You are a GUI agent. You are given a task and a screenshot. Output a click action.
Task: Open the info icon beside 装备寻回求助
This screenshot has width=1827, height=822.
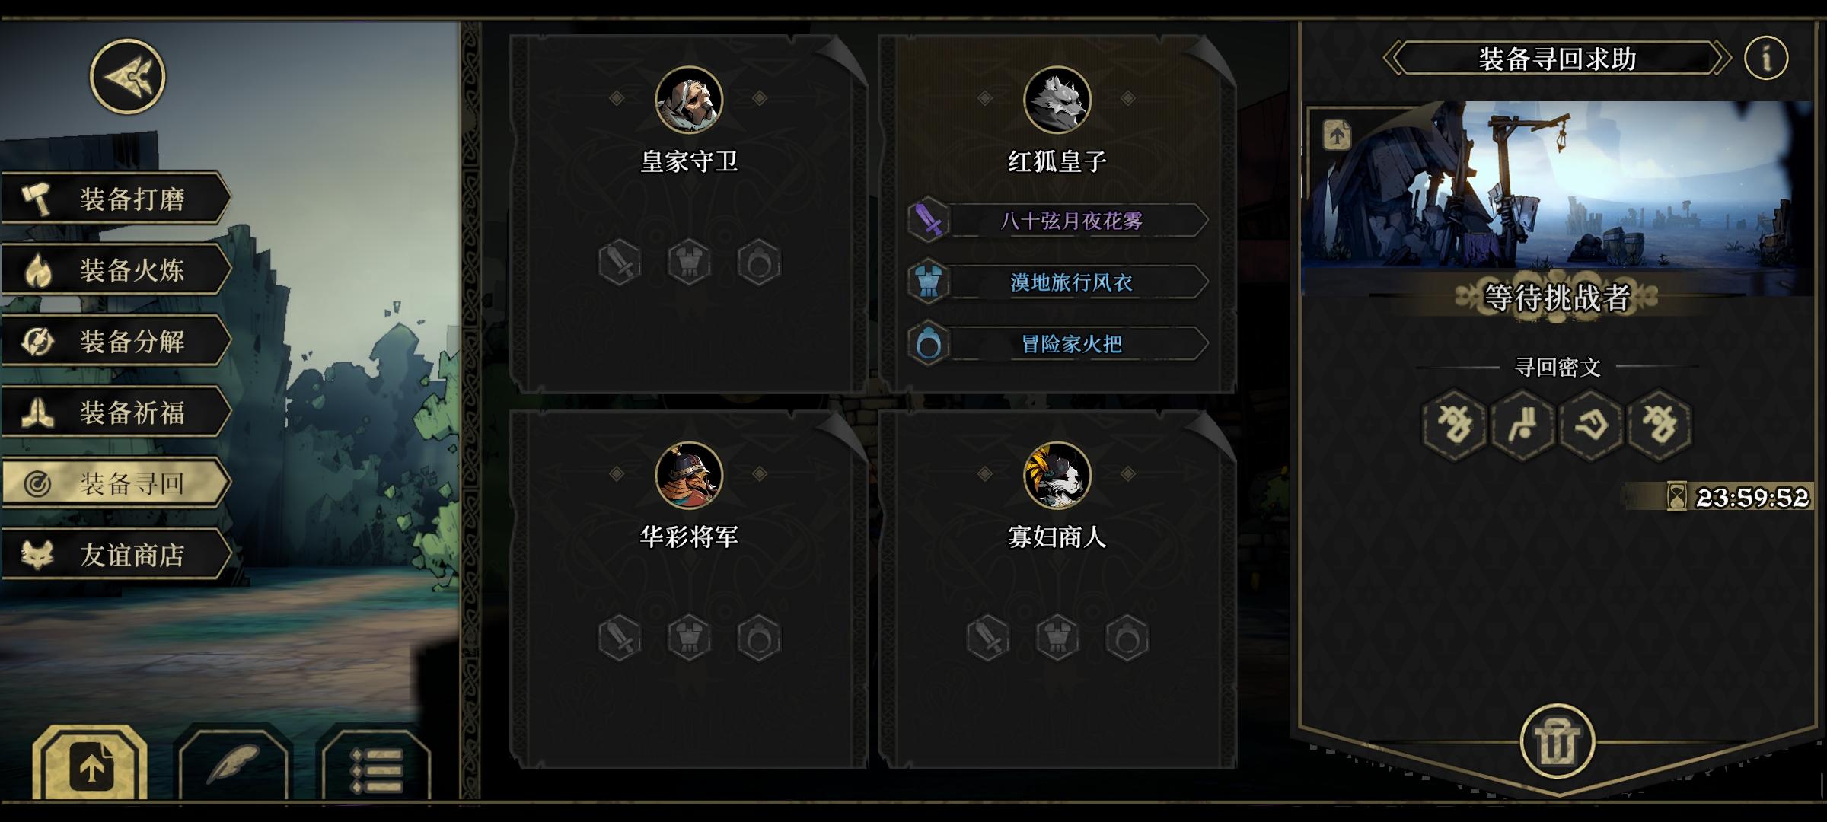(1765, 58)
